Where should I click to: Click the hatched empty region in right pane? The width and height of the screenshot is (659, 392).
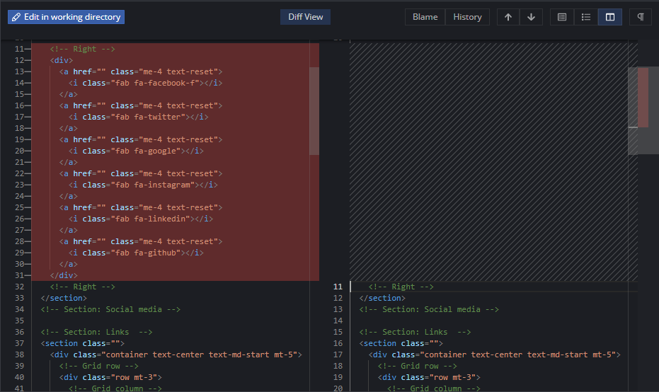click(493, 162)
